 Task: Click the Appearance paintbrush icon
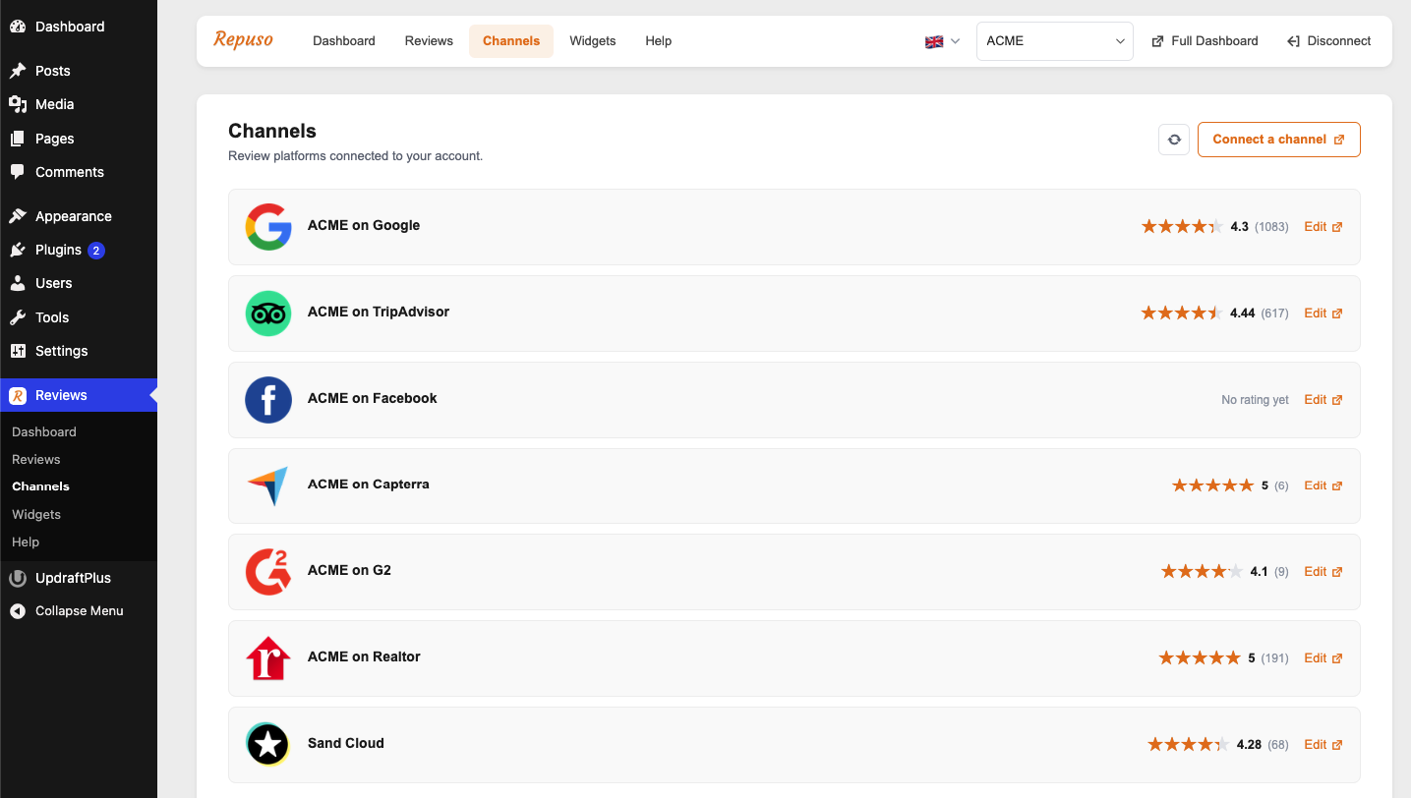18,216
